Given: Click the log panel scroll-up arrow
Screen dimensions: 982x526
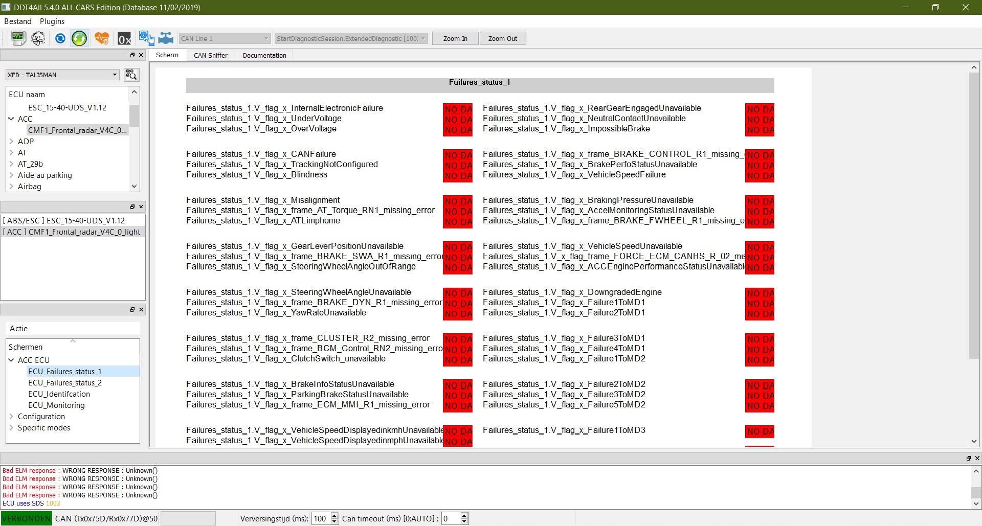Looking at the screenshot, I should coord(976,471).
